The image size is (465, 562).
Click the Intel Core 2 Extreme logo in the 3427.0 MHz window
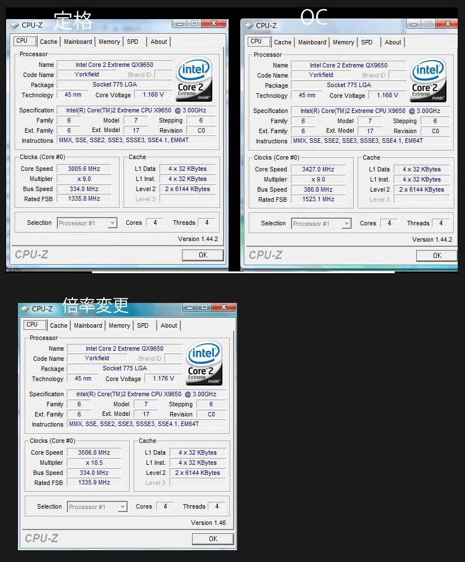click(428, 80)
